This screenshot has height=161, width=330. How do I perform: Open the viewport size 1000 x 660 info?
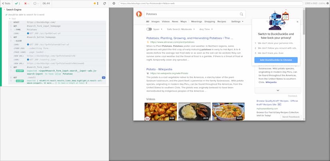point(316,4)
